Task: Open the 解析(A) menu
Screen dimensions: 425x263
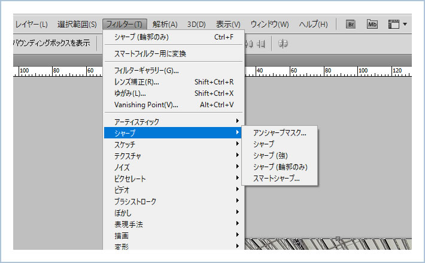Action: click(165, 25)
